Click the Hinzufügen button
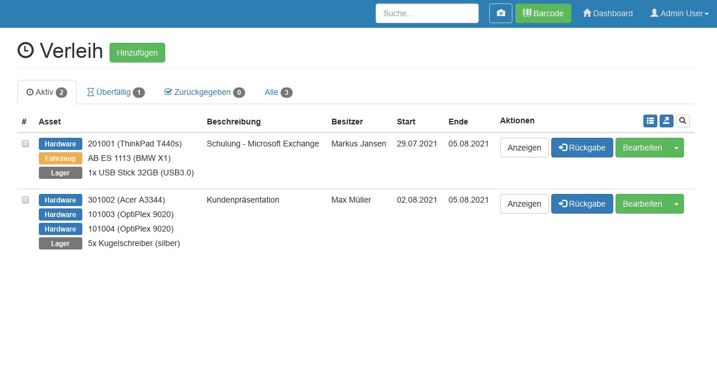 pyautogui.click(x=137, y=53)
